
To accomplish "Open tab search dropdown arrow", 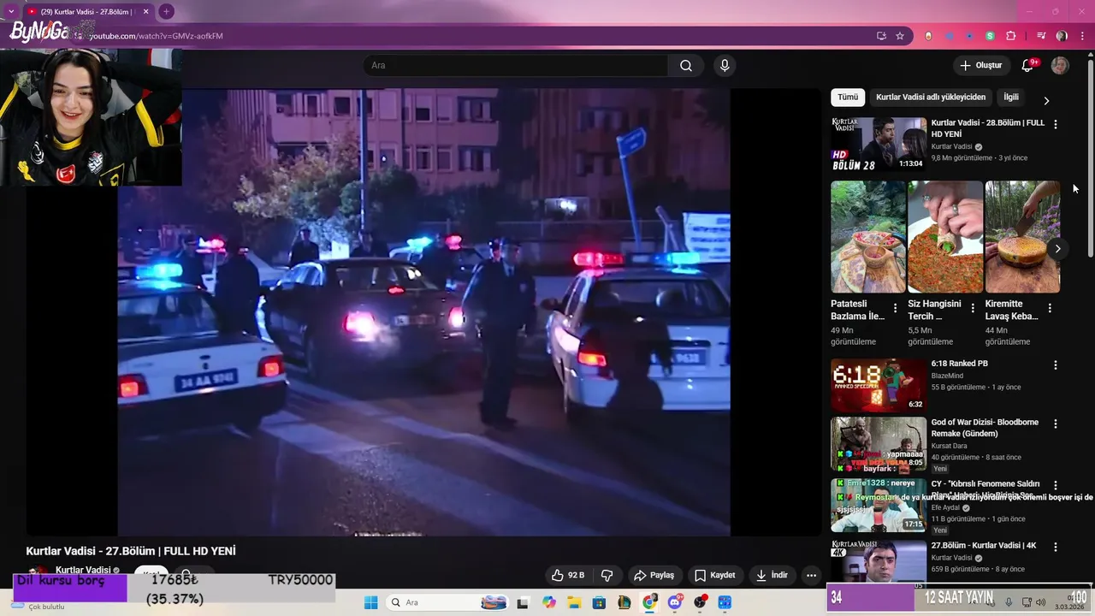I will [x=11, y=12].
